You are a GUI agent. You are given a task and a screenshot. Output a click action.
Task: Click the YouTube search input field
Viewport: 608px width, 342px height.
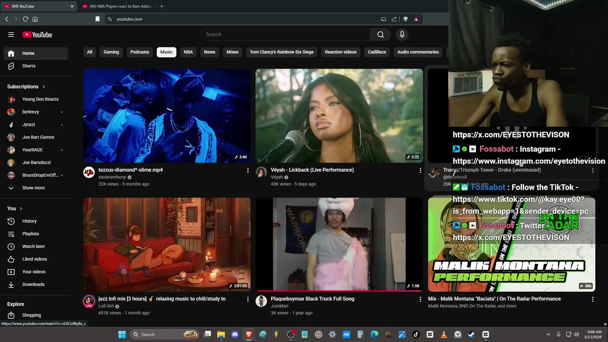tap(285, 34)
